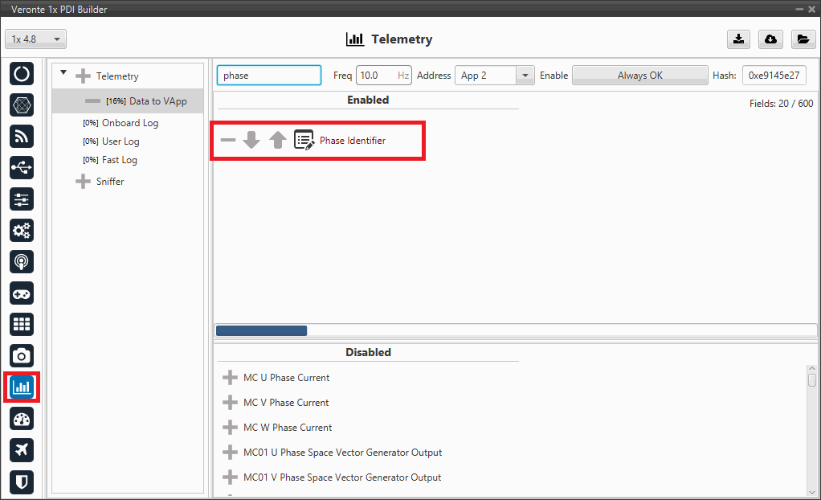Open the Address App 2 dropdown
Screen dimensions: 821x500
(x=494, y=76)
